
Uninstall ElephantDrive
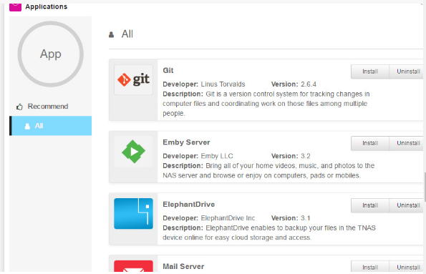[407, 205]
